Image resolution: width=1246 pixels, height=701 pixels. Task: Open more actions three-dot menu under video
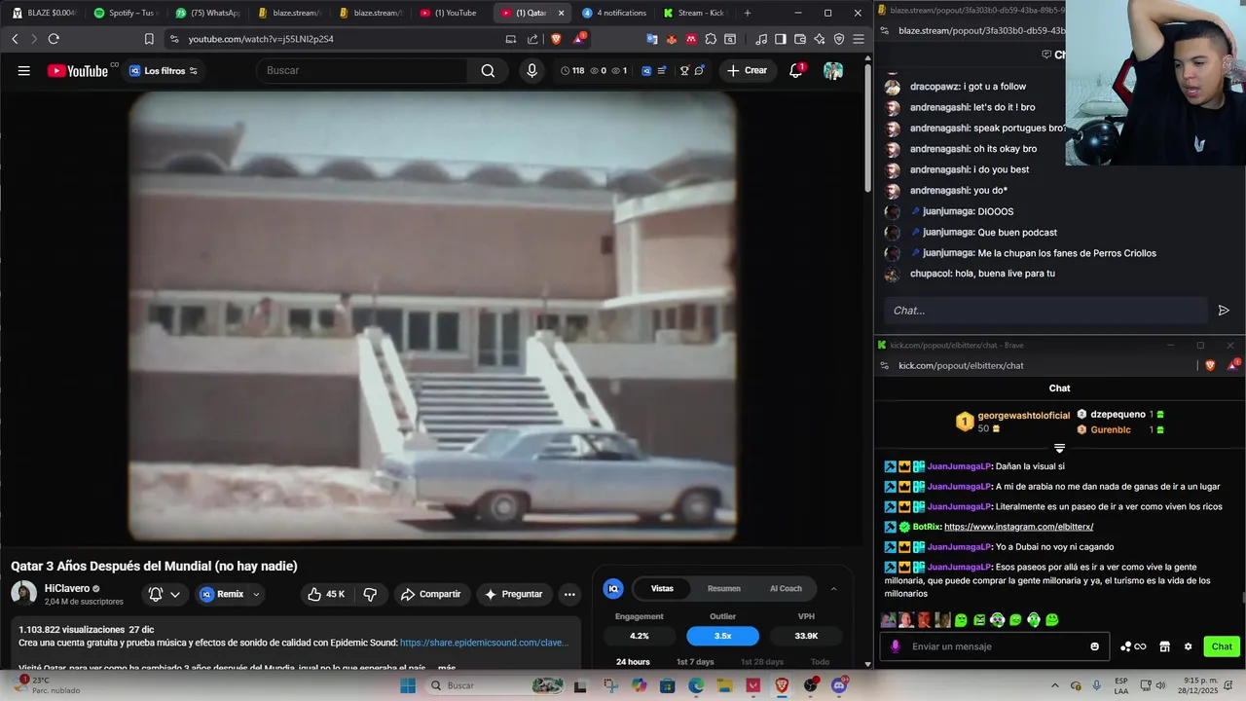point(569,594)
